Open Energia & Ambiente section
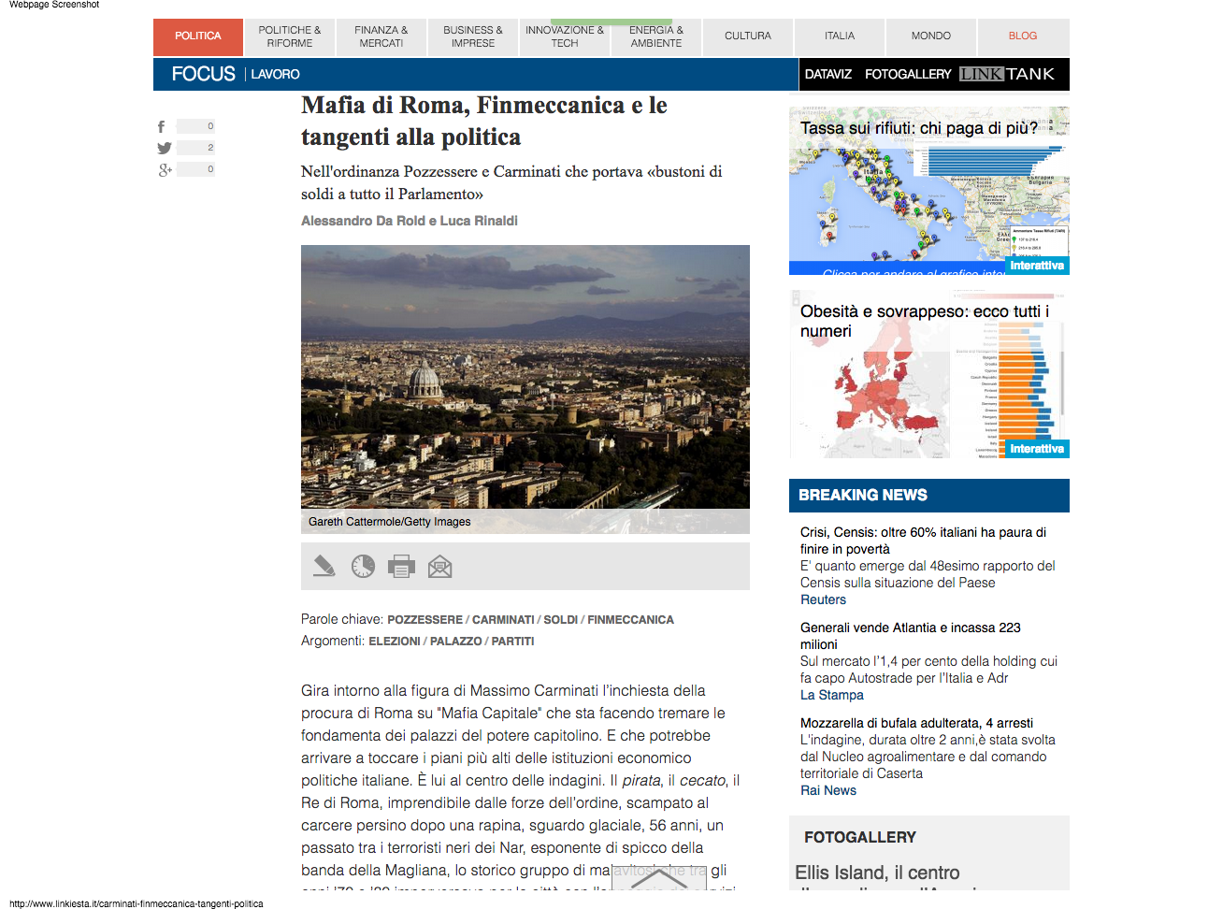 pyautogui.click(x=656, y=36)
